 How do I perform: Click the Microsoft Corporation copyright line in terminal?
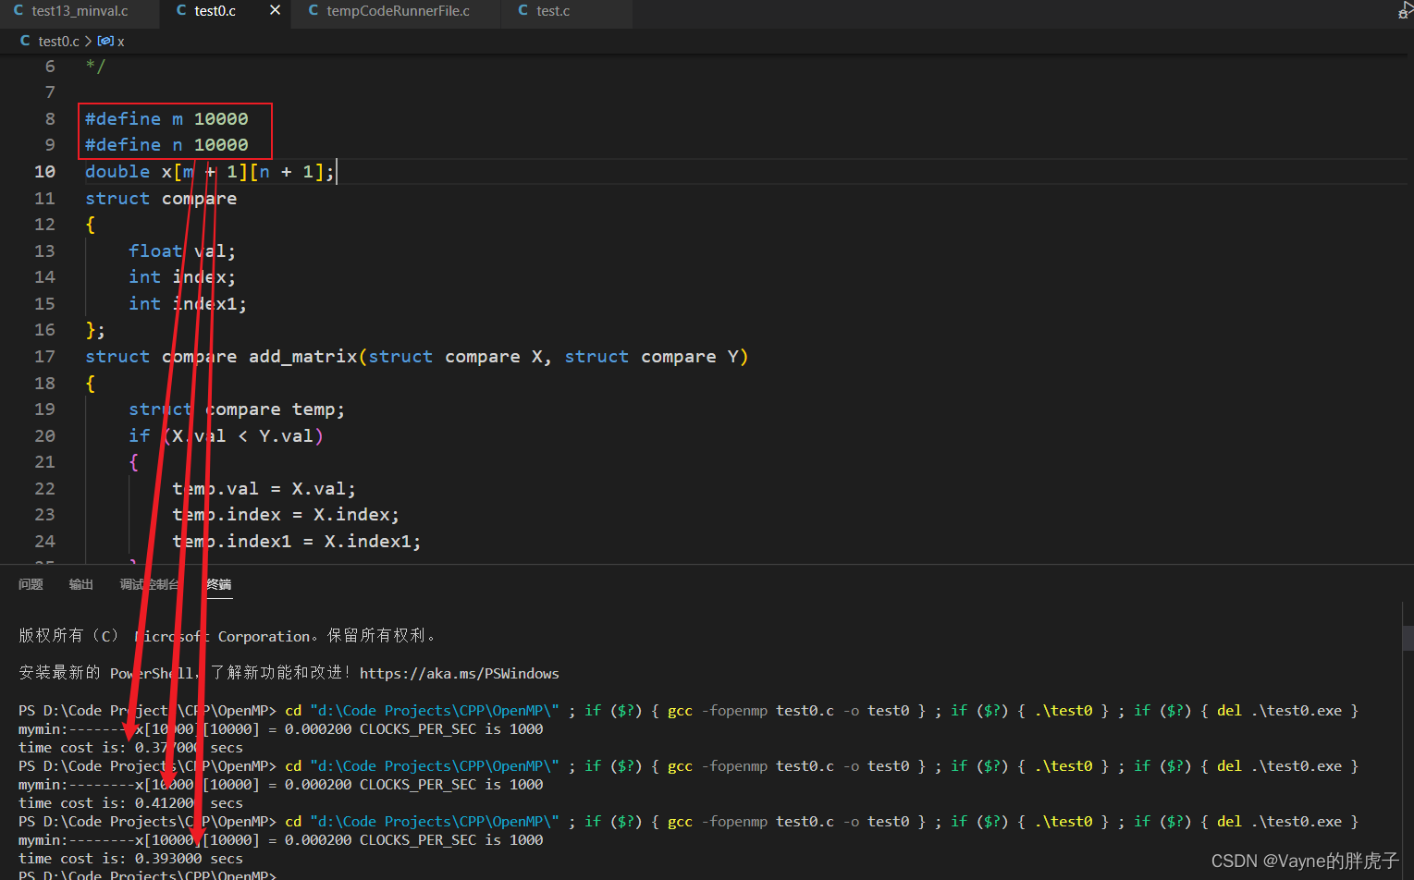[x=227, y=636]
